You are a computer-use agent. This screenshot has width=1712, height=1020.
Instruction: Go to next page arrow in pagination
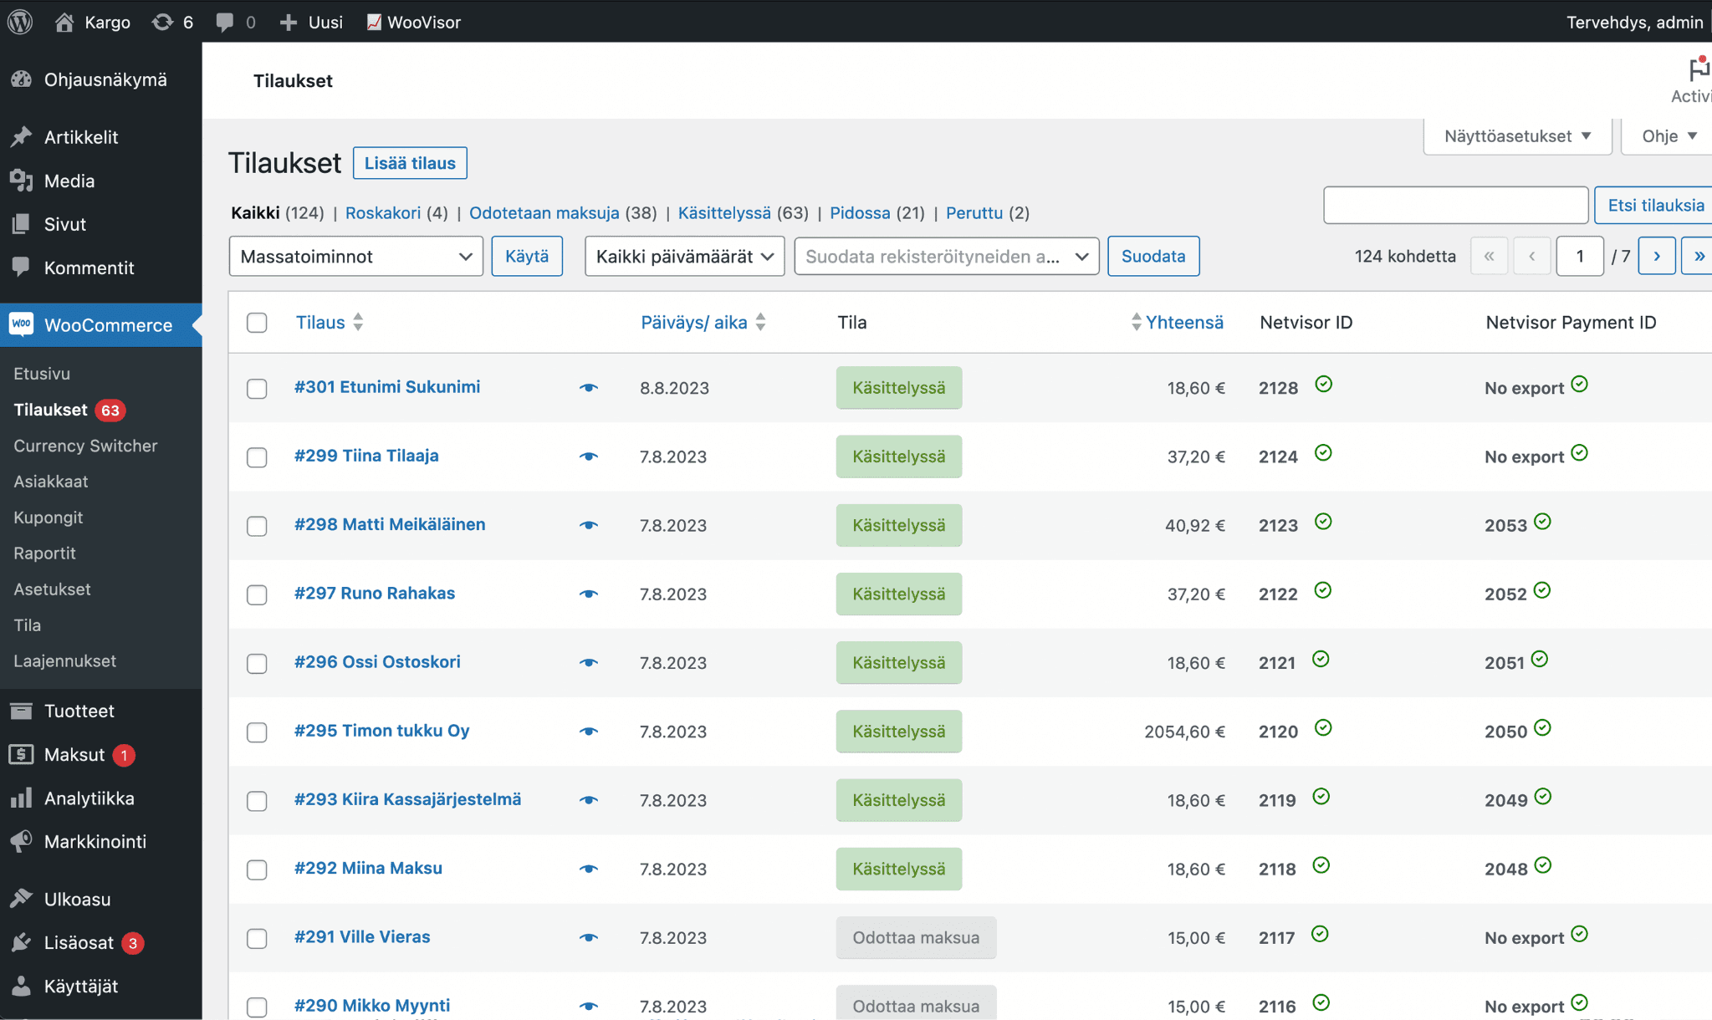1656,256
